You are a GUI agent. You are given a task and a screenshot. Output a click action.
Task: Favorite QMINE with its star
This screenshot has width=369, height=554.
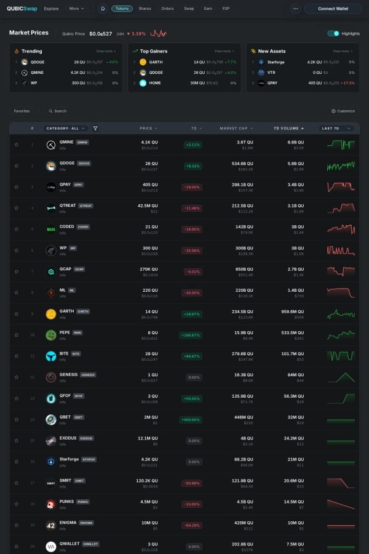pyautogui.click(x=16, y=145)
